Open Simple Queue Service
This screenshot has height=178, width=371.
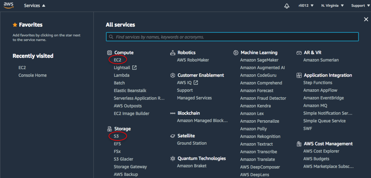click(x=325, y=121)
